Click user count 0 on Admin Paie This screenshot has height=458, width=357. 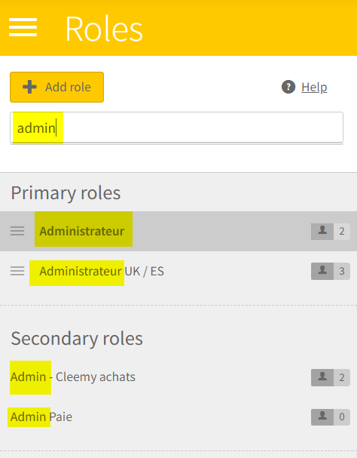[342, 417]
